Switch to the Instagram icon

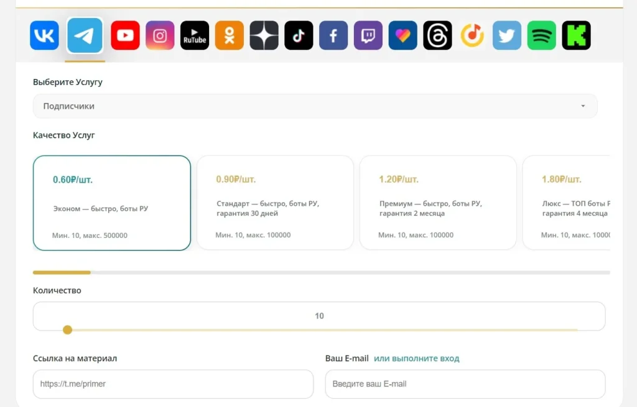[x=160, y=35]
